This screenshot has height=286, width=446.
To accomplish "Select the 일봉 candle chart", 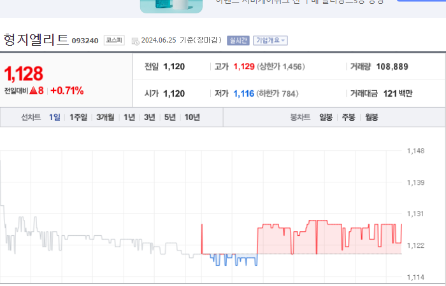I will point(326,117).
